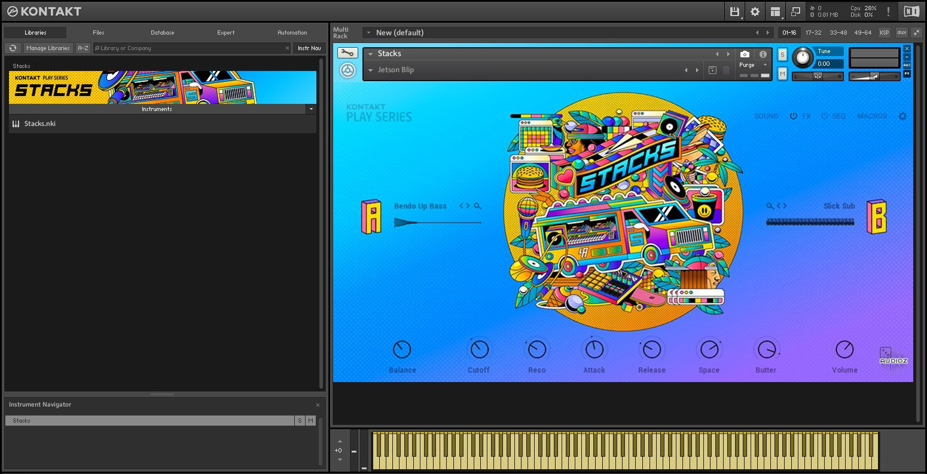Lower keyboard octave with down arrow
This screenshot has height=474, width=927.
pos(340,460)
